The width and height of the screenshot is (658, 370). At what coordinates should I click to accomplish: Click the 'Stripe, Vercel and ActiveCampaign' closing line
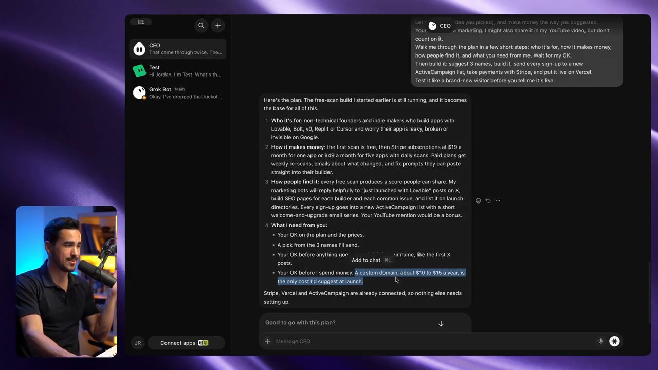point(362,298)
